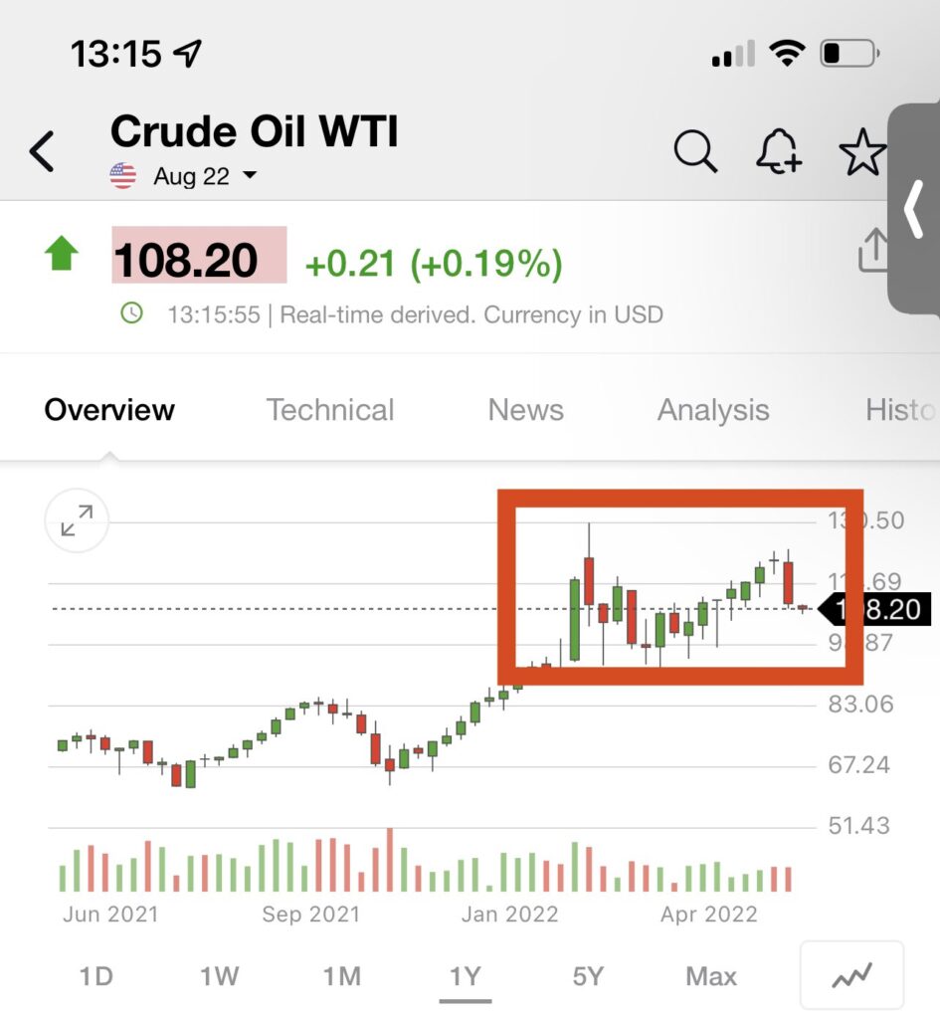Open the side panel chevron handle
This screenshot has height=1019, width=940.
(x=913, y=209)
